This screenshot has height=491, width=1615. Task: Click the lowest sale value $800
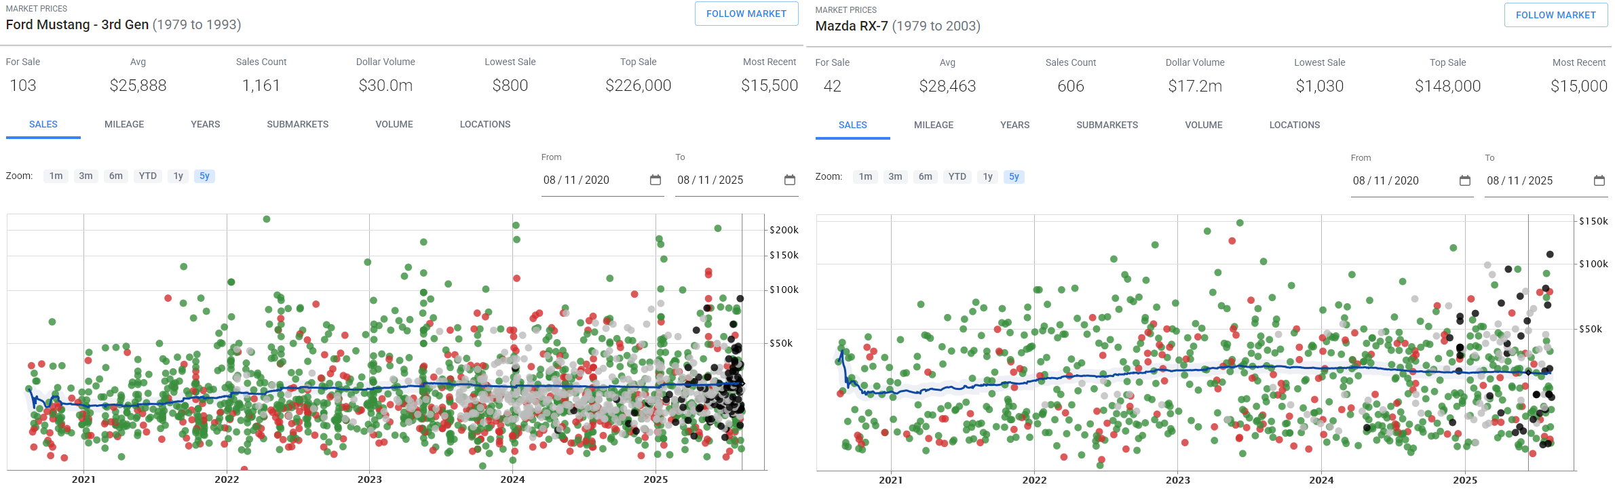click(510, 85)
